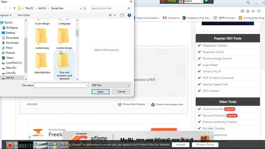Open Plagiarism Checker tool link
Image resolution: width=265 pixels, height=149 pixels.
tap(215, 46)
